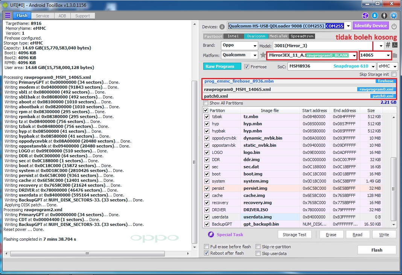Click the log panel vertical scrollbar thumb
Viewport: 402px width, 275px height.
tap(194, 162)
